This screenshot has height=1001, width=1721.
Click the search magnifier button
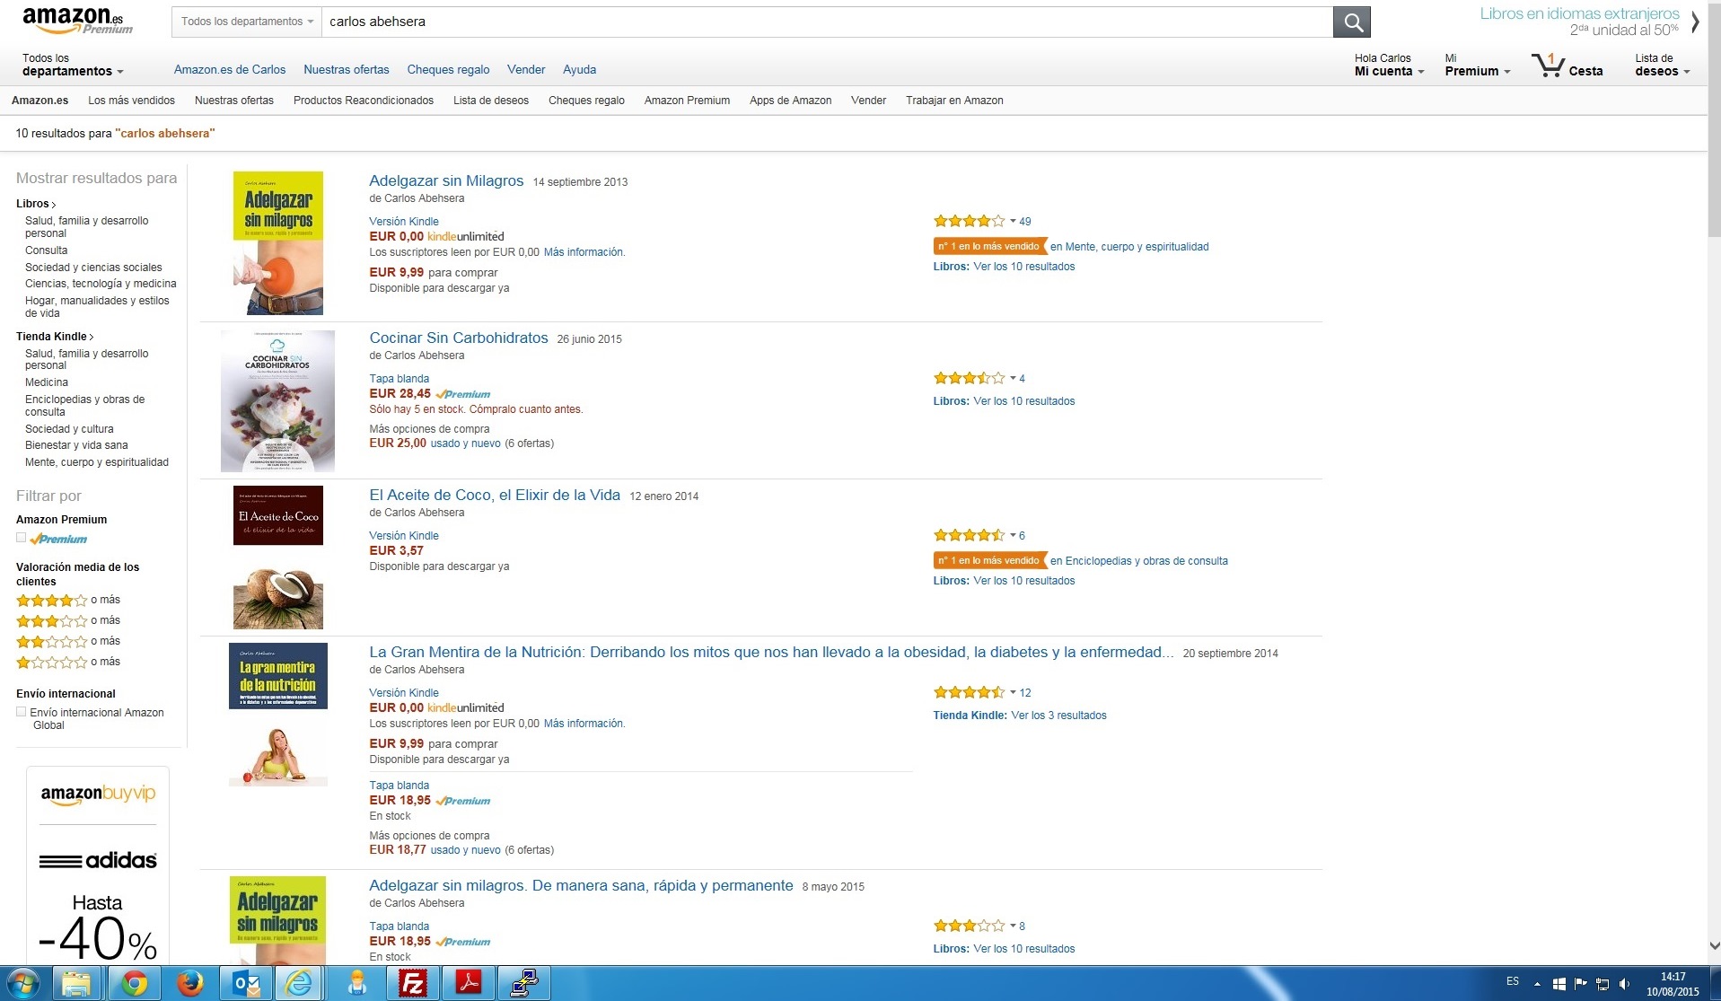tap(1352, 22)
